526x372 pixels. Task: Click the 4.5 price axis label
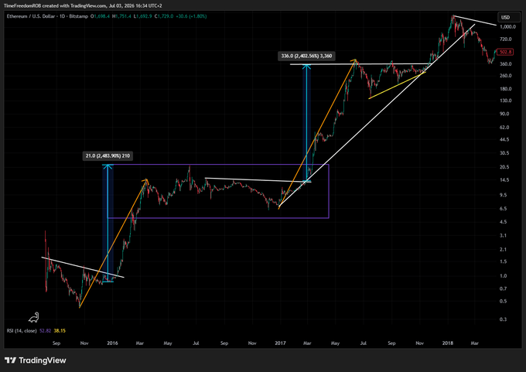coord(504,222)
